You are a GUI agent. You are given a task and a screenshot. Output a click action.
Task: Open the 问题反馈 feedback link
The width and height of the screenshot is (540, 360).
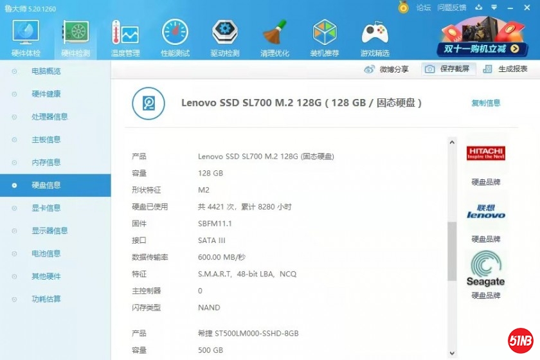pyautogui.click(x=451, y=8)
